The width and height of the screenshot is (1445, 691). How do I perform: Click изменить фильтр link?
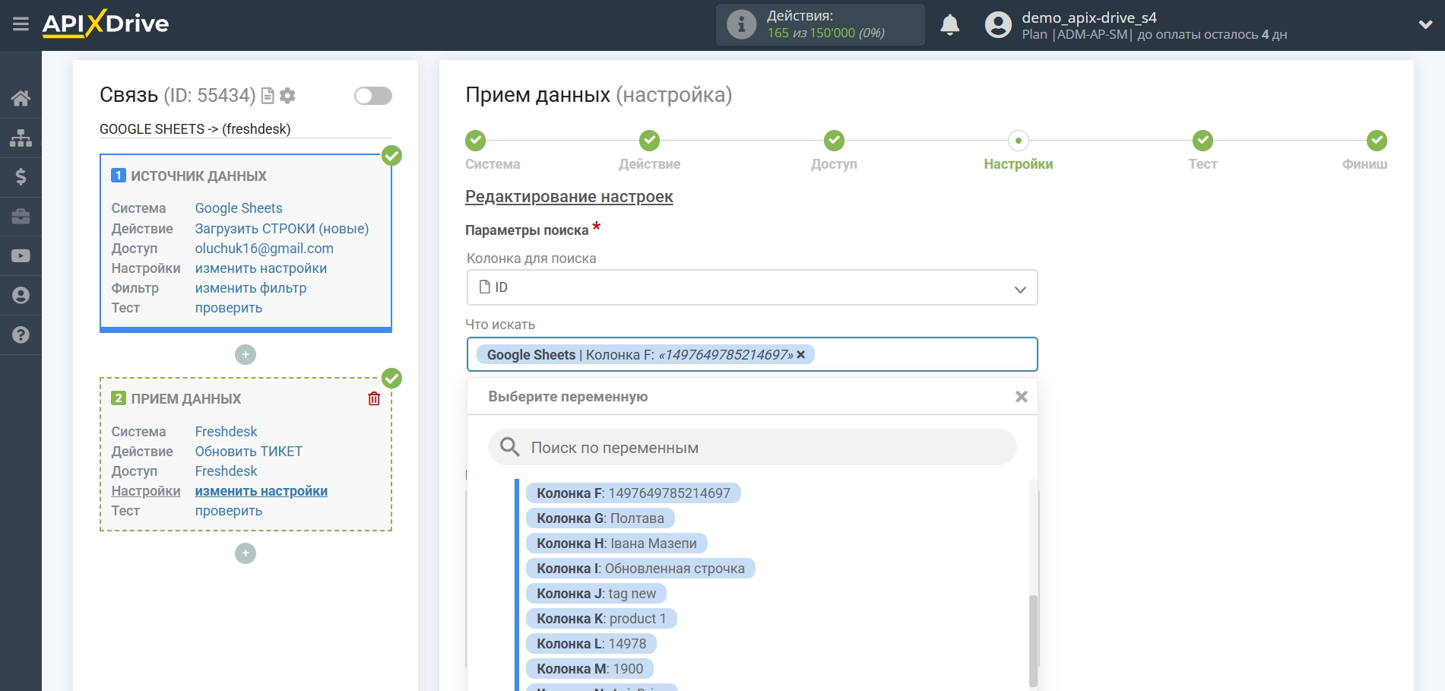coord(251,288)
